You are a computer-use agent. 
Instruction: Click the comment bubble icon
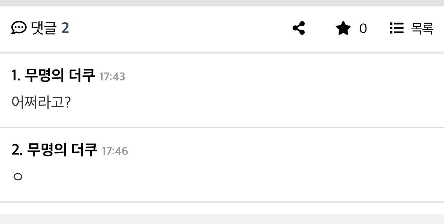tap(19, 28)
